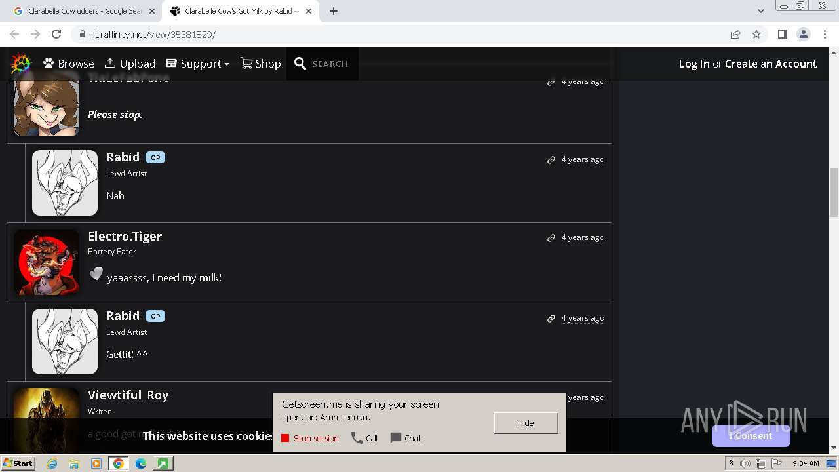Image resolution: width=839 pixels, height=472 pixels.
Task: Click the Log In link
Action: [694, 64]
